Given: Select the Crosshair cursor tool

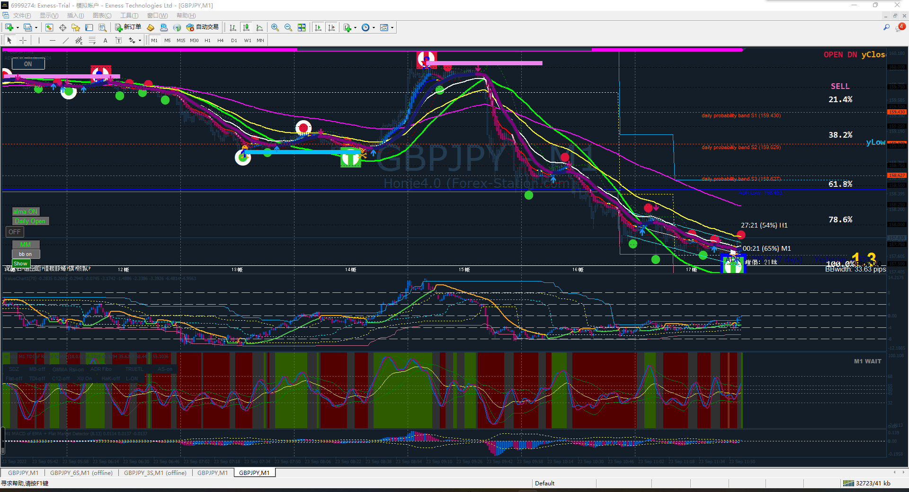Looking at the screenshot, I should (x=23, y=41).
